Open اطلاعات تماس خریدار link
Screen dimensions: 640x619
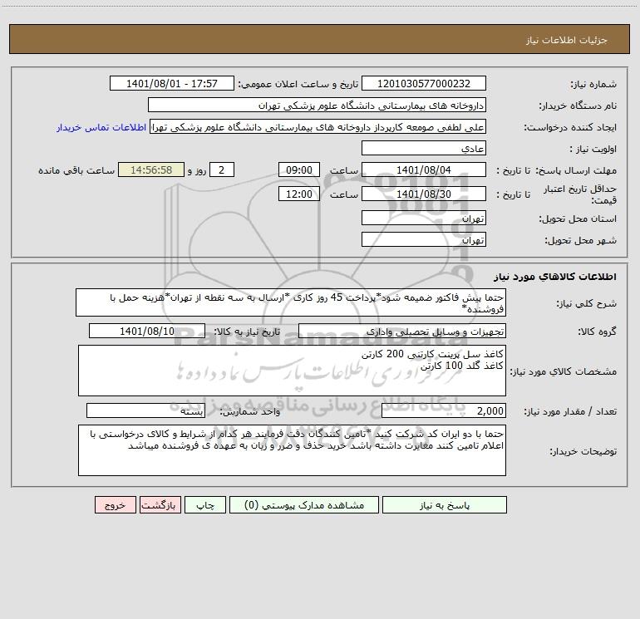(101, 127)
